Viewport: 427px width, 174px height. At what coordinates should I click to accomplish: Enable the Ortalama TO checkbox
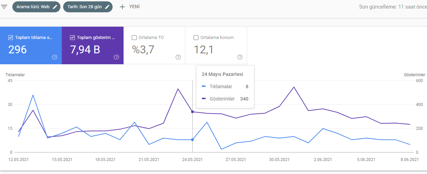[134, 38]
